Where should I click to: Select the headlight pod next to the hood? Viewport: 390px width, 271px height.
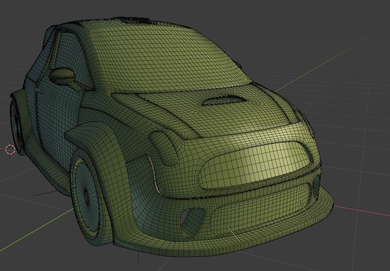click(164, 148)
